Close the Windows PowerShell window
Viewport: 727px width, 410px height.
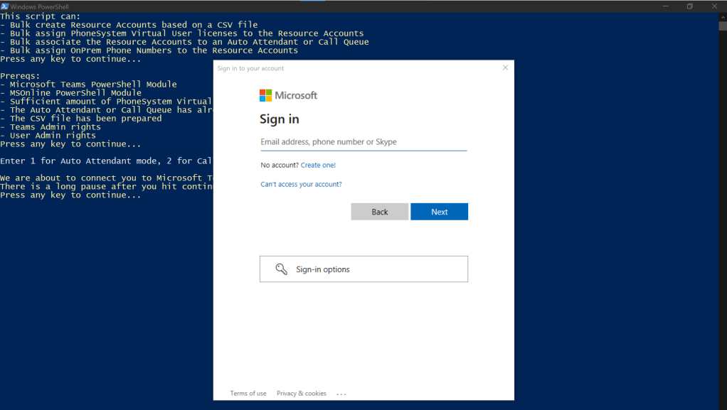tap(714, 6)
